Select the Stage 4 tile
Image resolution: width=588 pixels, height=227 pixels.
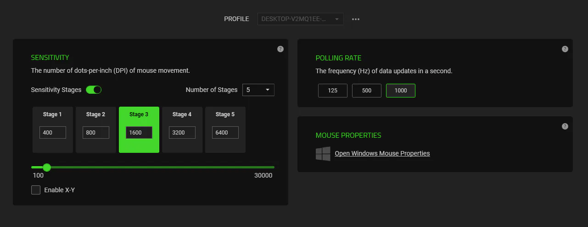[x=182, y=130]
